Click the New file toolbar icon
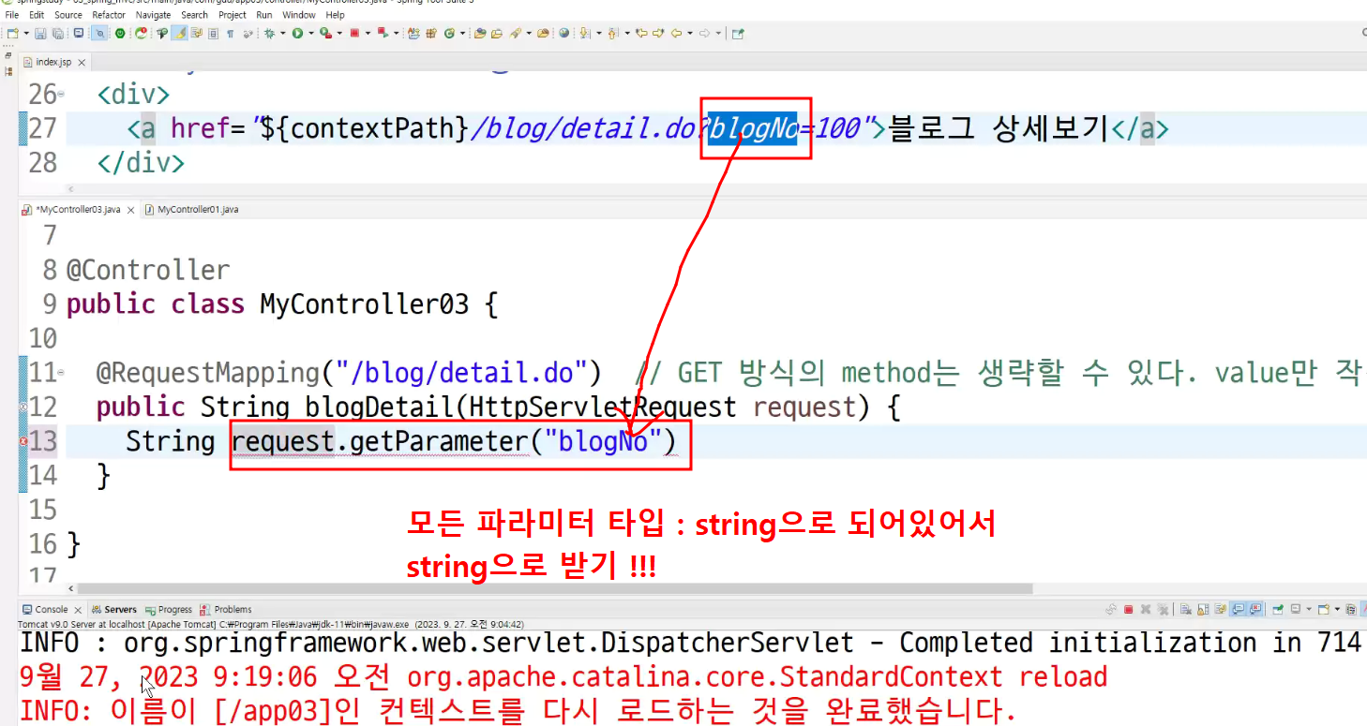The height and width of the screenshot is (726, 1367). point(12,33)
